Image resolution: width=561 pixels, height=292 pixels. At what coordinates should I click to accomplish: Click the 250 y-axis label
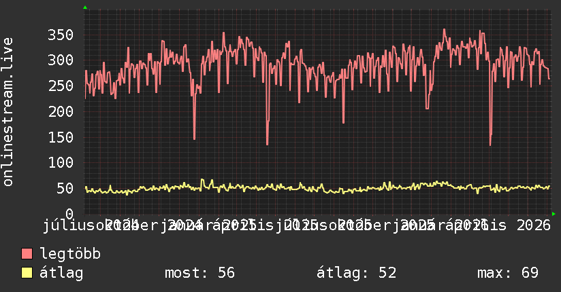(x=61, y=86)
